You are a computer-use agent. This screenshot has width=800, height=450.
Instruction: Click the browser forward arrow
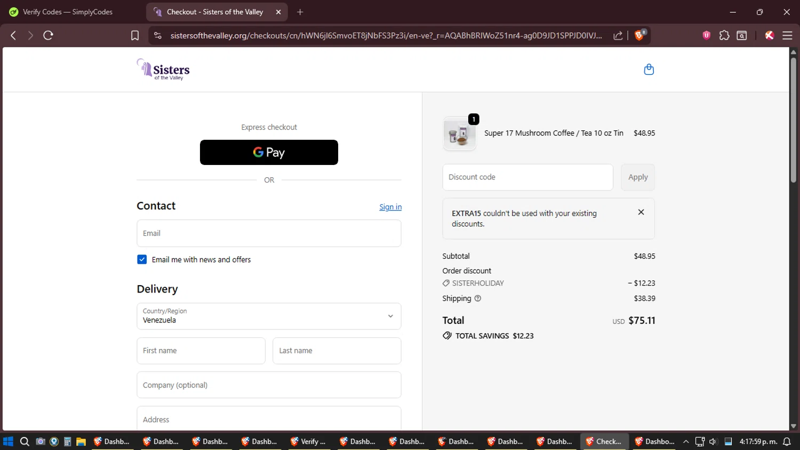[30, 35]
